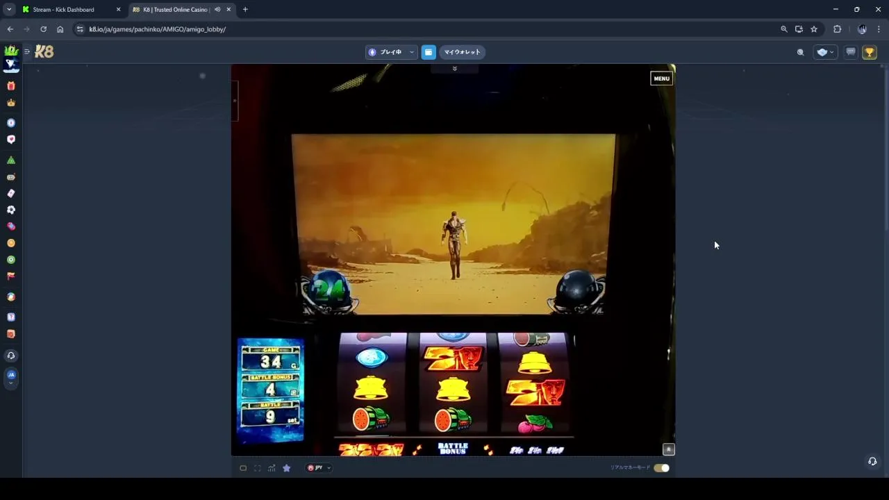Toggle the favorite star icon below game
Viewport: 889px width, 500px height.
pos(286,468)
